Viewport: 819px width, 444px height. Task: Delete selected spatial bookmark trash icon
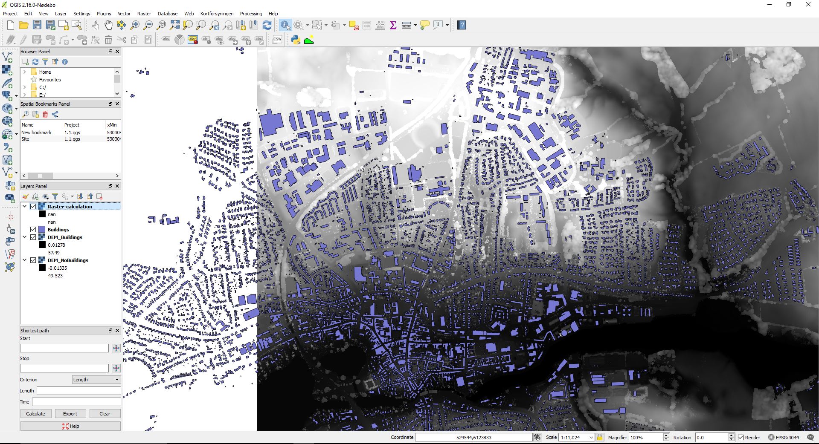[x=45, y=114]
